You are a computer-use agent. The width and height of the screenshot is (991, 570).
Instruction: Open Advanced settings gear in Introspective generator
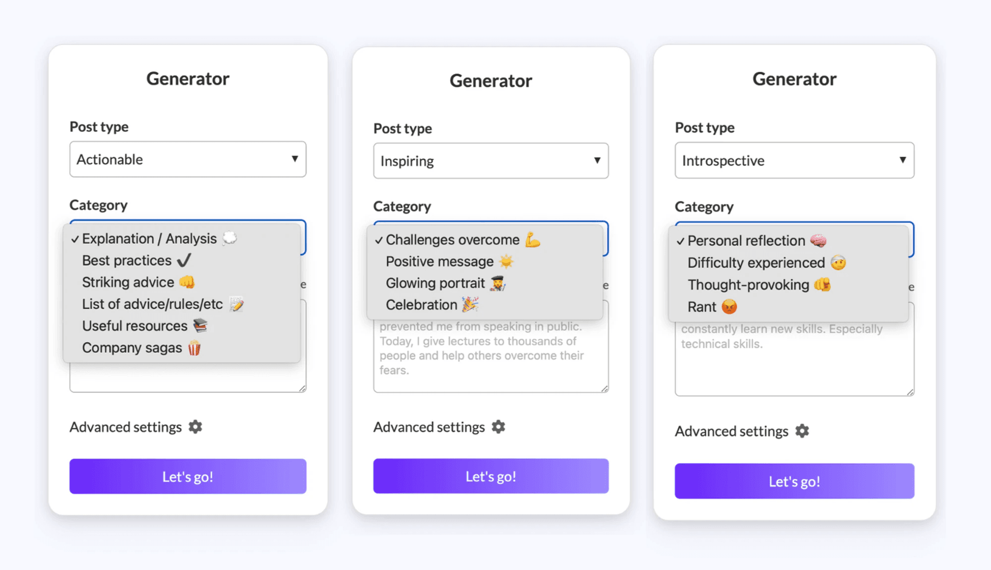pyautogui.click(x=802, y=431)
